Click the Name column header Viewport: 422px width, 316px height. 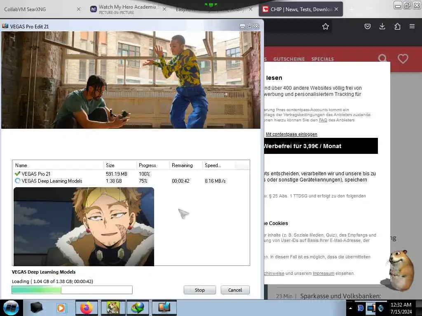[x=58, y=165]
